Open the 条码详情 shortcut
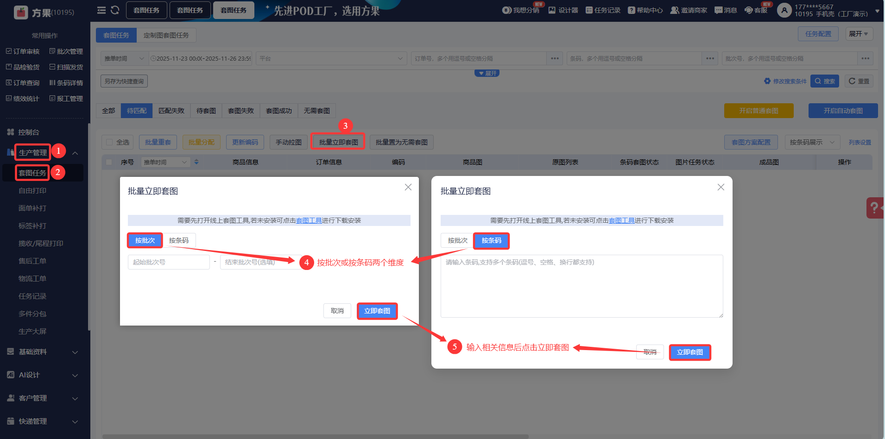Image resolution: width=885 pixels, height=439 pixels. (x=66, y=83)
